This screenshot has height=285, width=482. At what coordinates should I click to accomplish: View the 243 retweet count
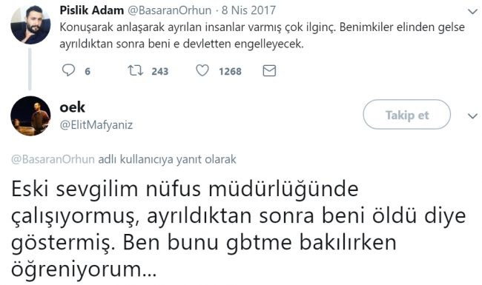160,72
